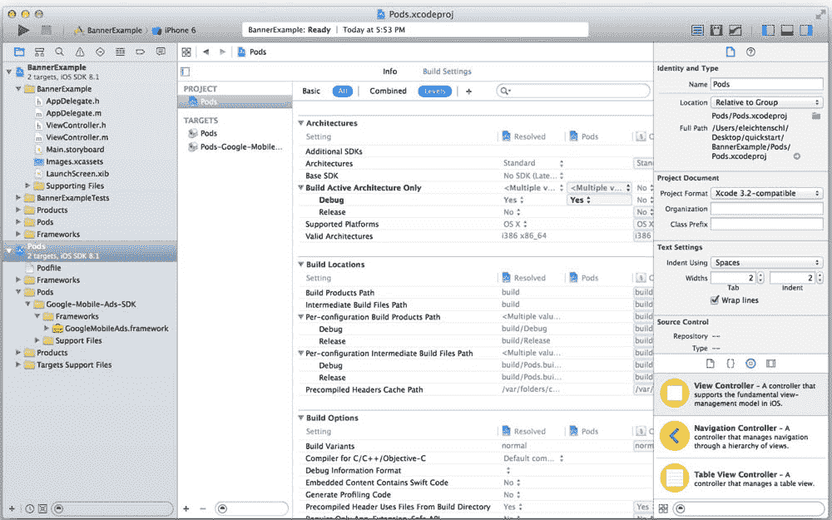Viewport: 832px width, 520px height.
Task: Open the Quick Help inspector
Action: tap(750, 52)
